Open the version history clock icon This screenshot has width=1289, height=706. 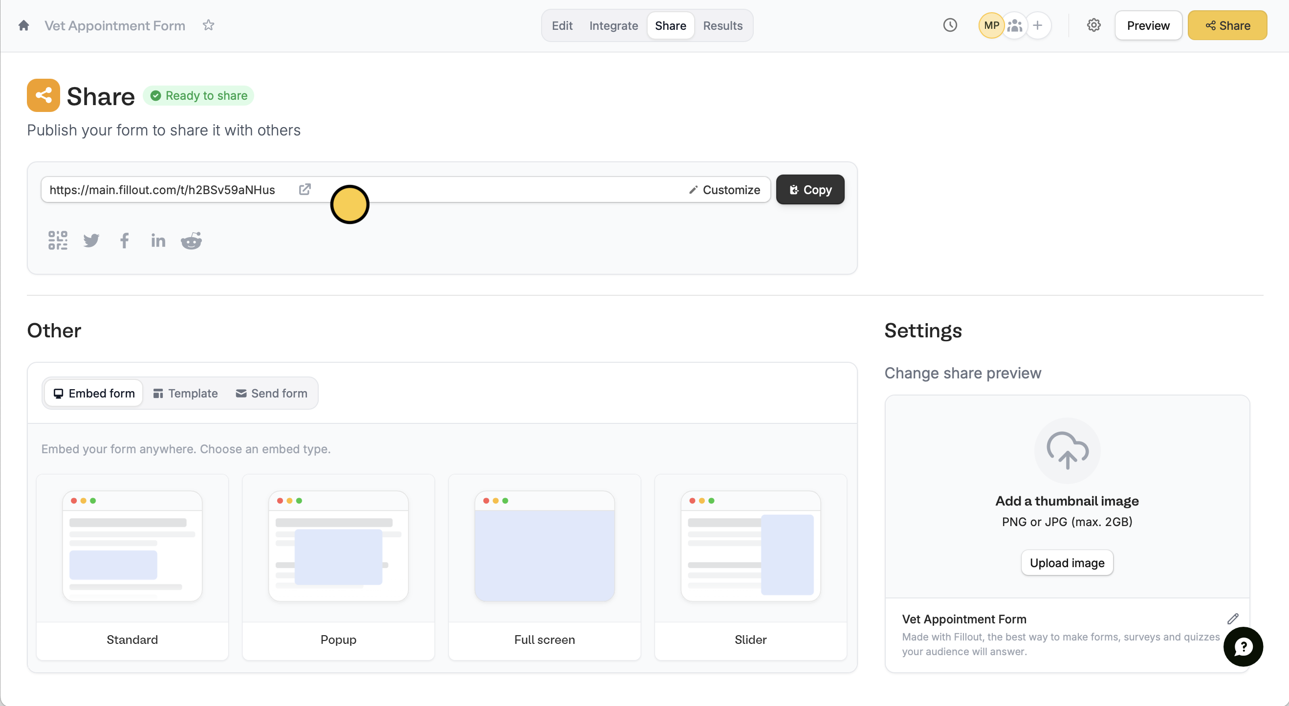tap(950, 25)
